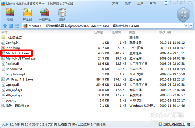The height and width of the screenshot is (128, 195).
Task: Click the zqu.mpf file icon
Action: tap(3, 100)
